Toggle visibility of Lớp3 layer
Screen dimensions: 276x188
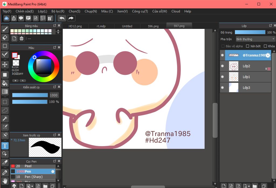click(222, 88)
